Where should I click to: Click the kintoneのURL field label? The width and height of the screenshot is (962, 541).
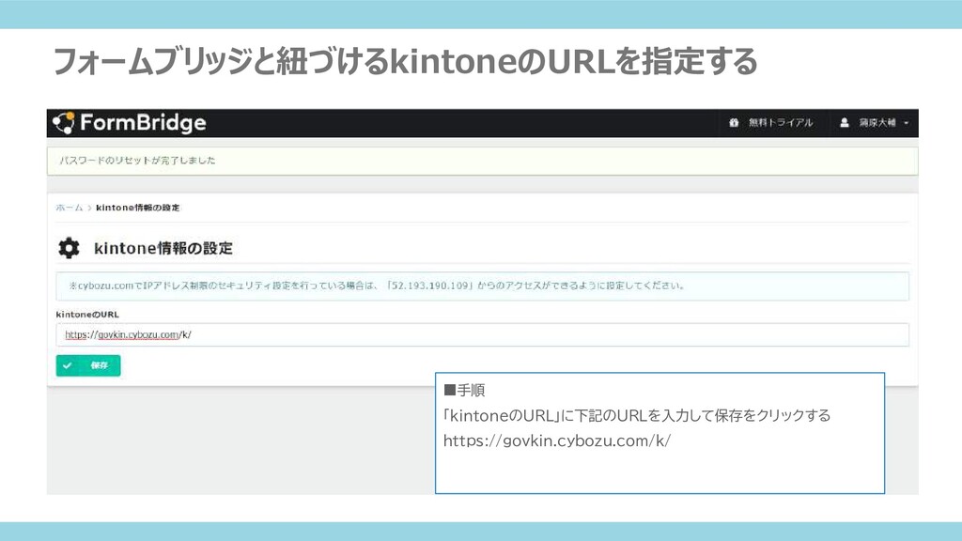[87, 315]
